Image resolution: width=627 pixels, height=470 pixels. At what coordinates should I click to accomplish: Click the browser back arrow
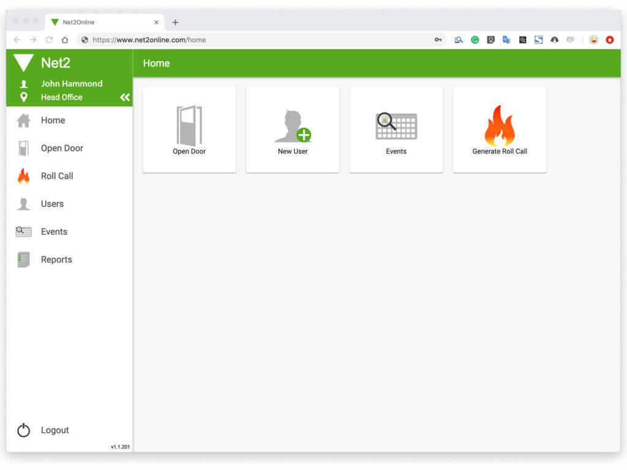pos(17,40)
